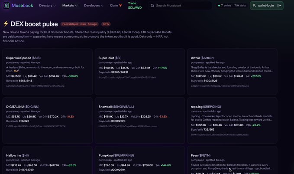This screenshot has width=294, height=174.
Task: Click the lightning bolt pulse icon
Action: click(x=6, y=24)
